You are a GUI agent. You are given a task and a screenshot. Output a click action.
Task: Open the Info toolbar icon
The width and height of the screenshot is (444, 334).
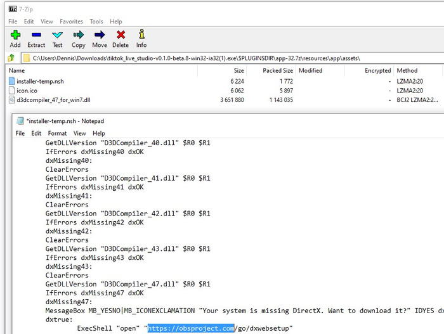141,39
